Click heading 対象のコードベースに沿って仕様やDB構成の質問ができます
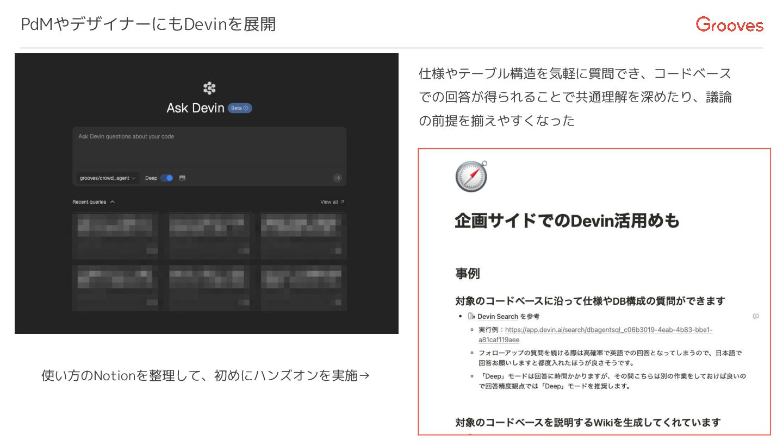783x440 pixels. click(x=591, y=300)
